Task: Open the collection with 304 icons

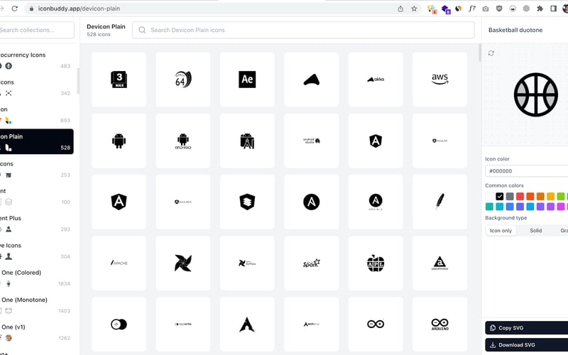Action: point(36,251)
